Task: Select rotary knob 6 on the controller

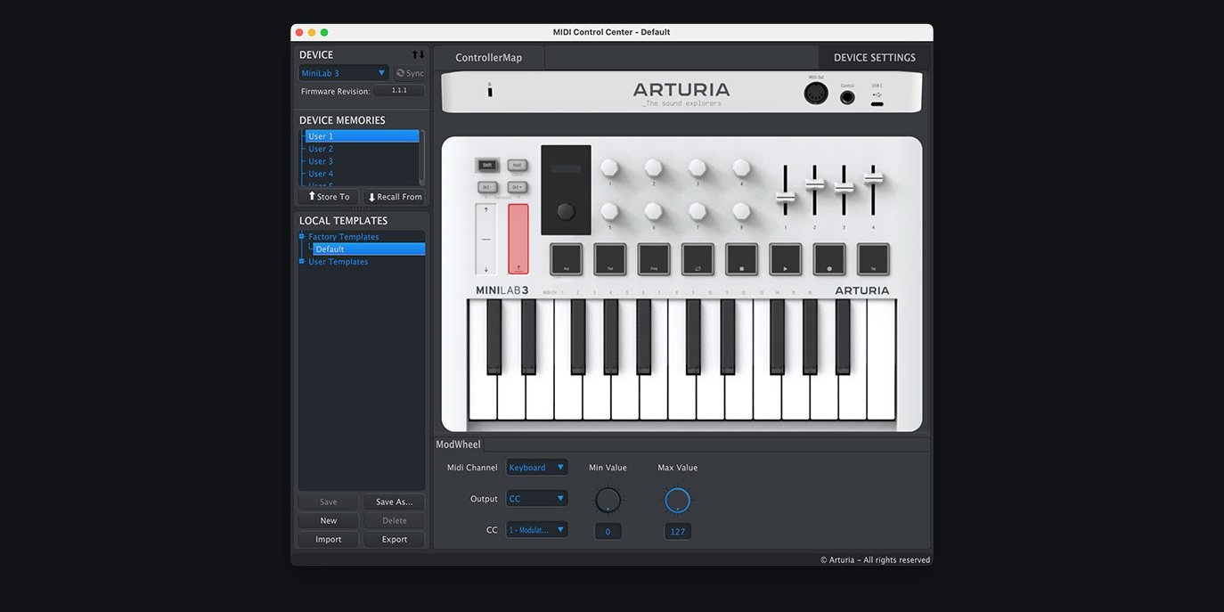Action: (x=653, y=211)
